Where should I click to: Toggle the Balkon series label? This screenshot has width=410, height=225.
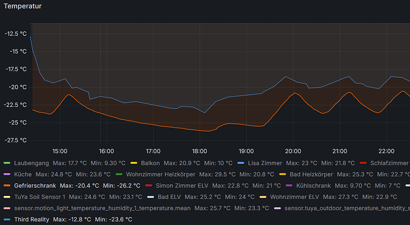[150, 163]
